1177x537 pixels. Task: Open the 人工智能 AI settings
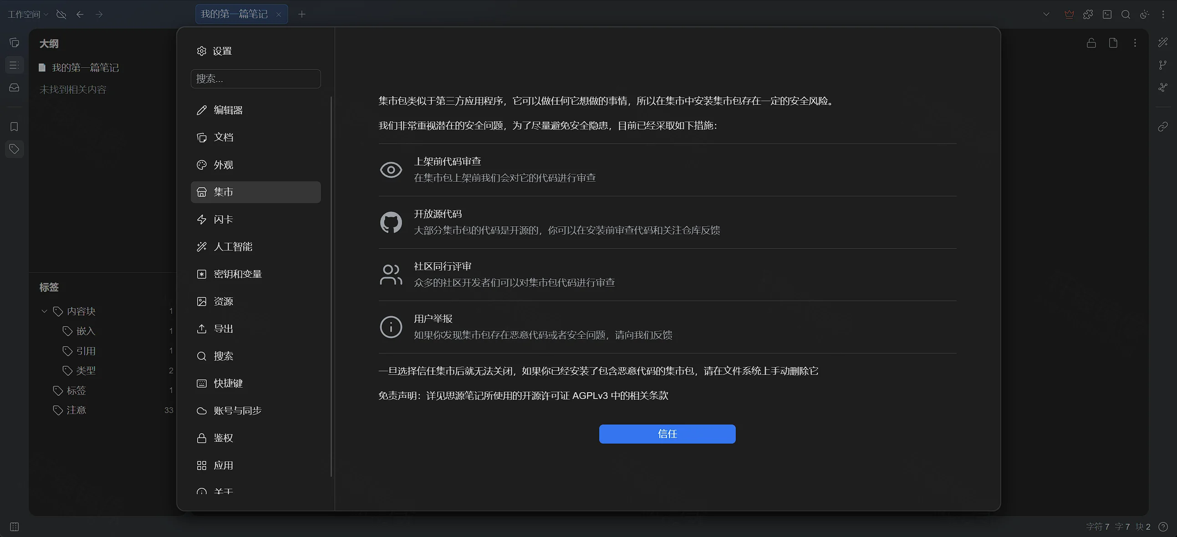(x=255, y=247)
